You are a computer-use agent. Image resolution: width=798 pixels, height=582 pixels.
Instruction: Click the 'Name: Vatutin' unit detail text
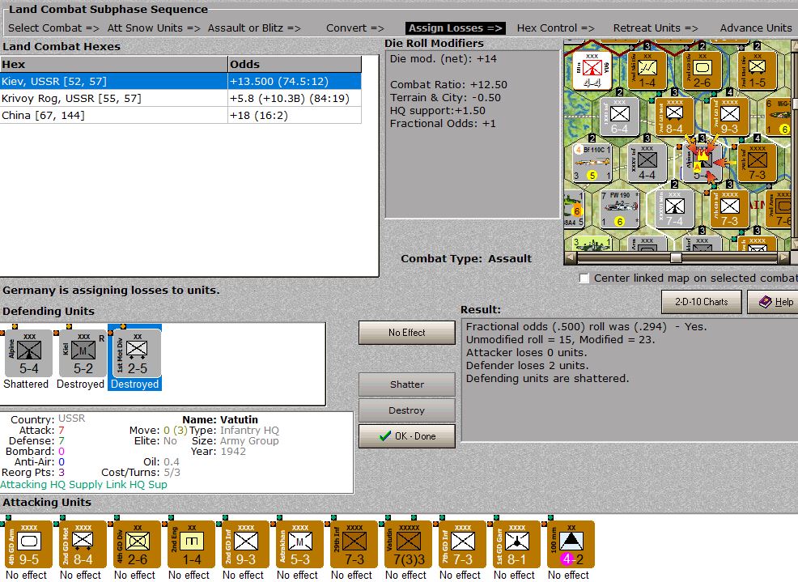click(x=220, y=419)
